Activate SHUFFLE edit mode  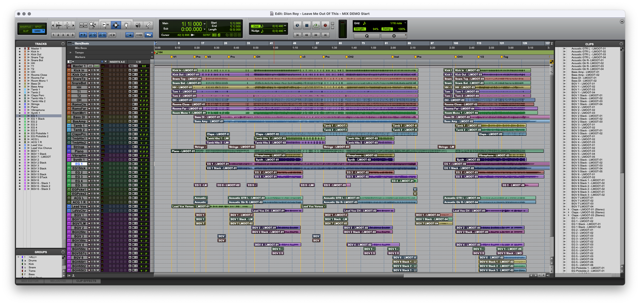click(26, 27)
